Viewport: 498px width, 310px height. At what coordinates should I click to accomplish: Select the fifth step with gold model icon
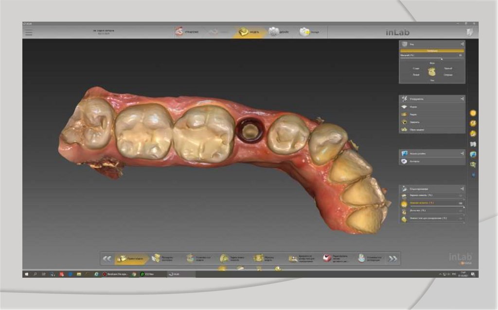[265, 258]
